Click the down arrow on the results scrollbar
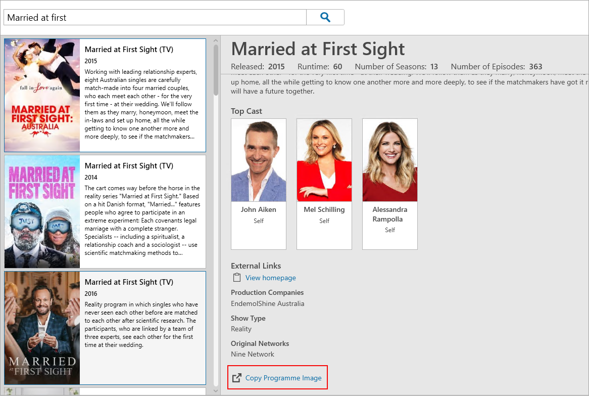 215,390
